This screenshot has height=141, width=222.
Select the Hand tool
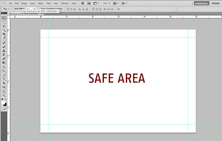4,92
